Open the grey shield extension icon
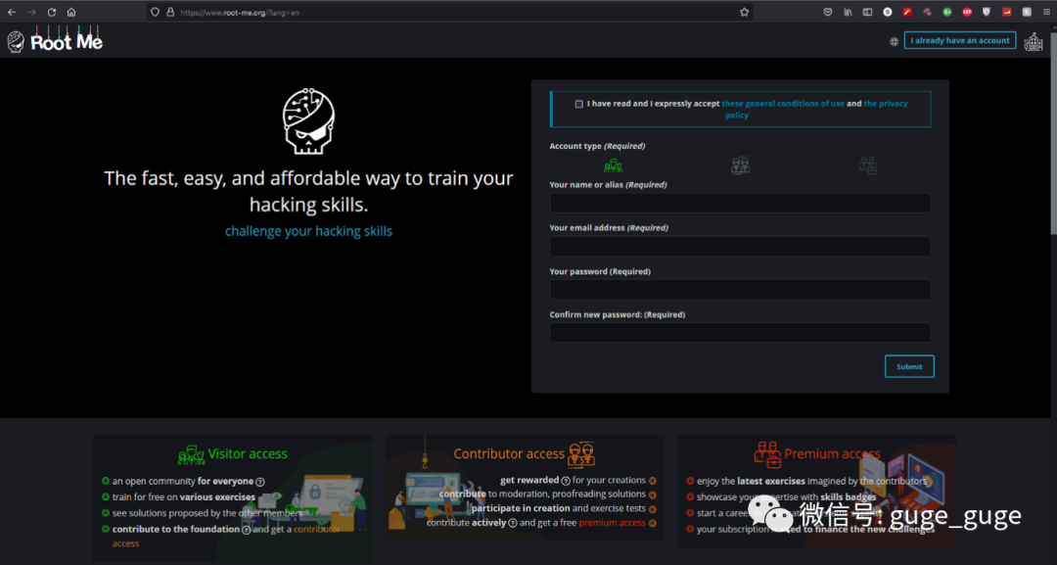The height and width of the screenshot is (565, 1057). 987,12
